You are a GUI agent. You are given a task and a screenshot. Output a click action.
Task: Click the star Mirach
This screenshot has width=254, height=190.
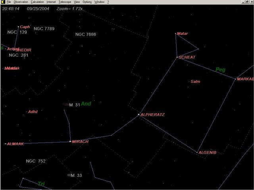(70, 141)
